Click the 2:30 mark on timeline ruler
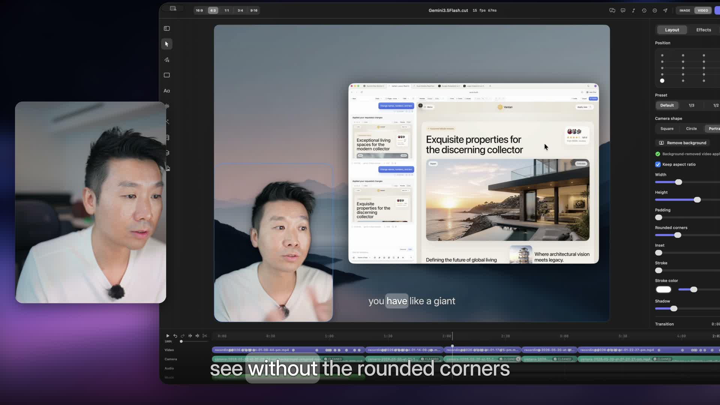This screenshot has height=405, width=720. (505, 336)
